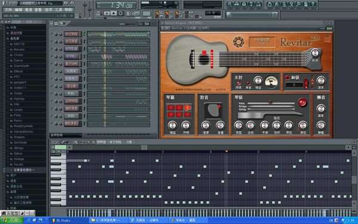Click the tempo display beside record button
Image resolution: width=358 pixels, height=224 pixels.
pos(132,14)
